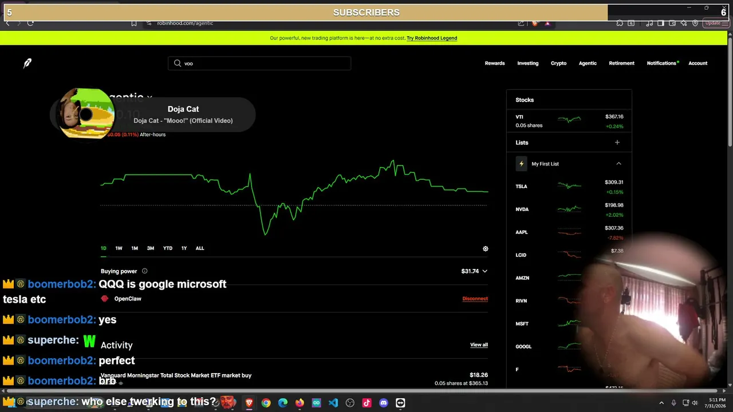This screenshot has height=412, width=733.
Task: Click the robinhood.com/agentic address bar
Action: [x=185, y=23]
